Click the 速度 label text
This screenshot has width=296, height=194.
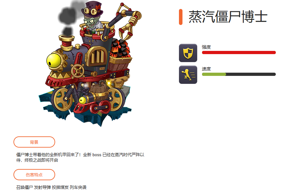pos(206,69)
